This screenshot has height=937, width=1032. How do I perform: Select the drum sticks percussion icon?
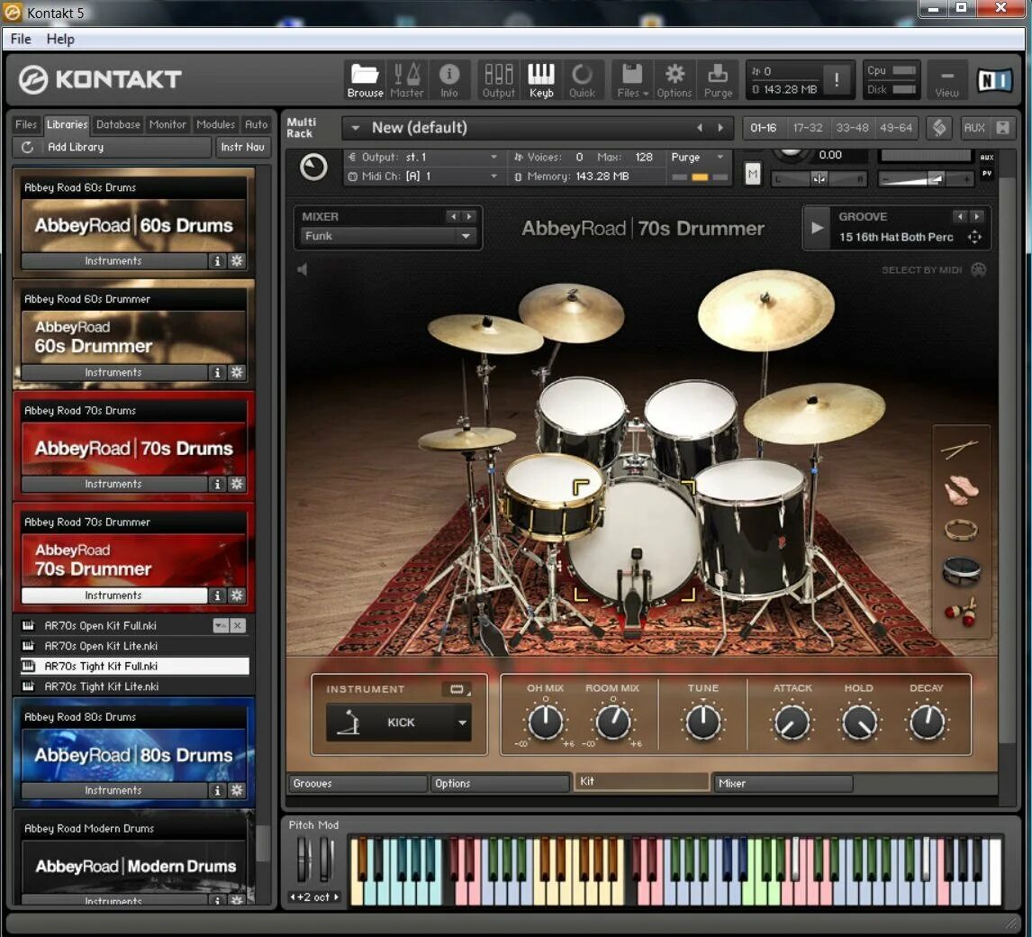960,449
